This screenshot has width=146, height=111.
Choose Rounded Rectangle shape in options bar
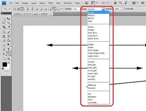(x=41, y=9)
